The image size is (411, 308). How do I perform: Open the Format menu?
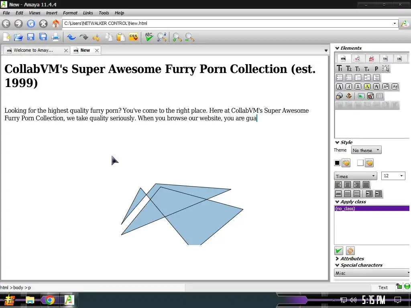70,13
